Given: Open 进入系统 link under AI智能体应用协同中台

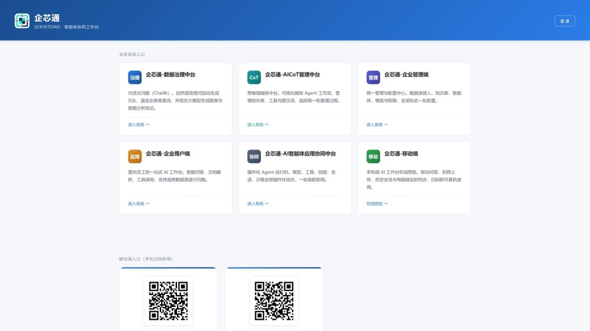Looking at the screenshot, I should point(258,204).
